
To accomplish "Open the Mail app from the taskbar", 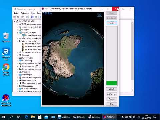I will tap(46, 117).
